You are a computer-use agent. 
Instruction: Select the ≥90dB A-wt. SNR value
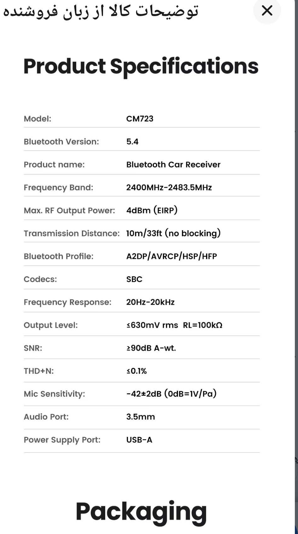pos(151,348)
